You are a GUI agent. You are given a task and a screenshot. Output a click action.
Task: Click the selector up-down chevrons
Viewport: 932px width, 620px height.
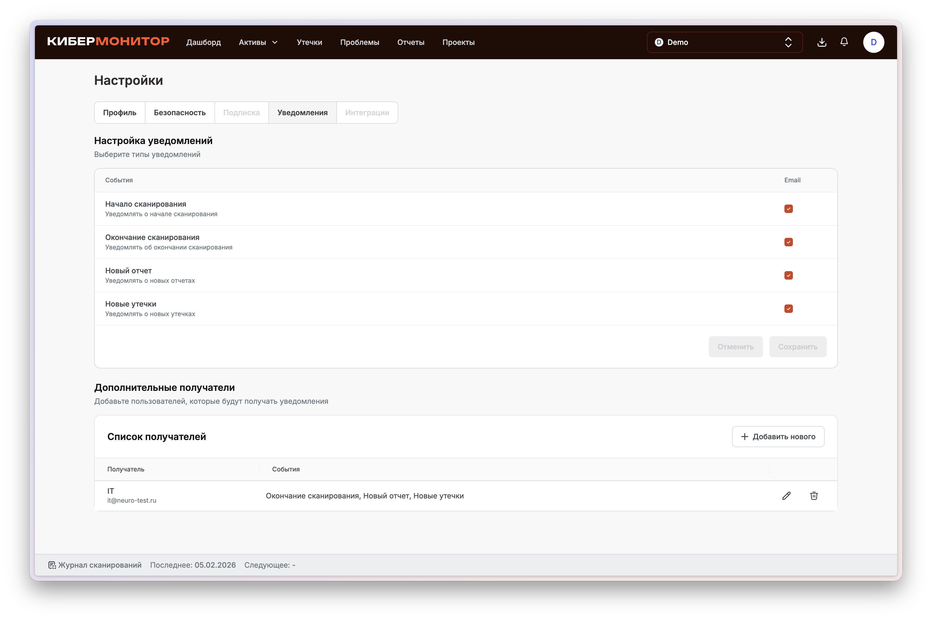point(788,42)
